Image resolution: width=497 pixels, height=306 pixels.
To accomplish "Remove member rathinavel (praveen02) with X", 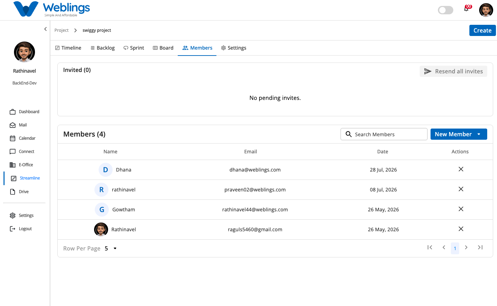I will pyautogui.click(x=461, y=189).
